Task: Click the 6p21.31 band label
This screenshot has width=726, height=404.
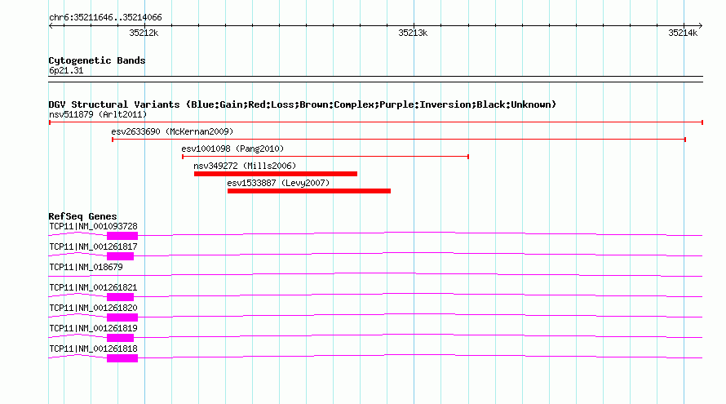Action: click(66, 71)
